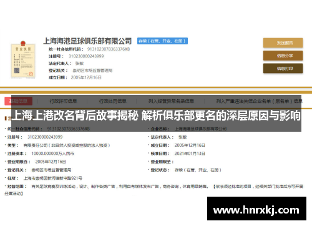Select header 成立日期 value 2005年12月16日

pyautogui.click(x=86, y=77)
